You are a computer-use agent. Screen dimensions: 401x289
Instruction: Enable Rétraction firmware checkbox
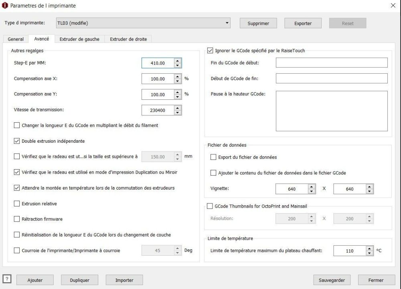(16, 219)
